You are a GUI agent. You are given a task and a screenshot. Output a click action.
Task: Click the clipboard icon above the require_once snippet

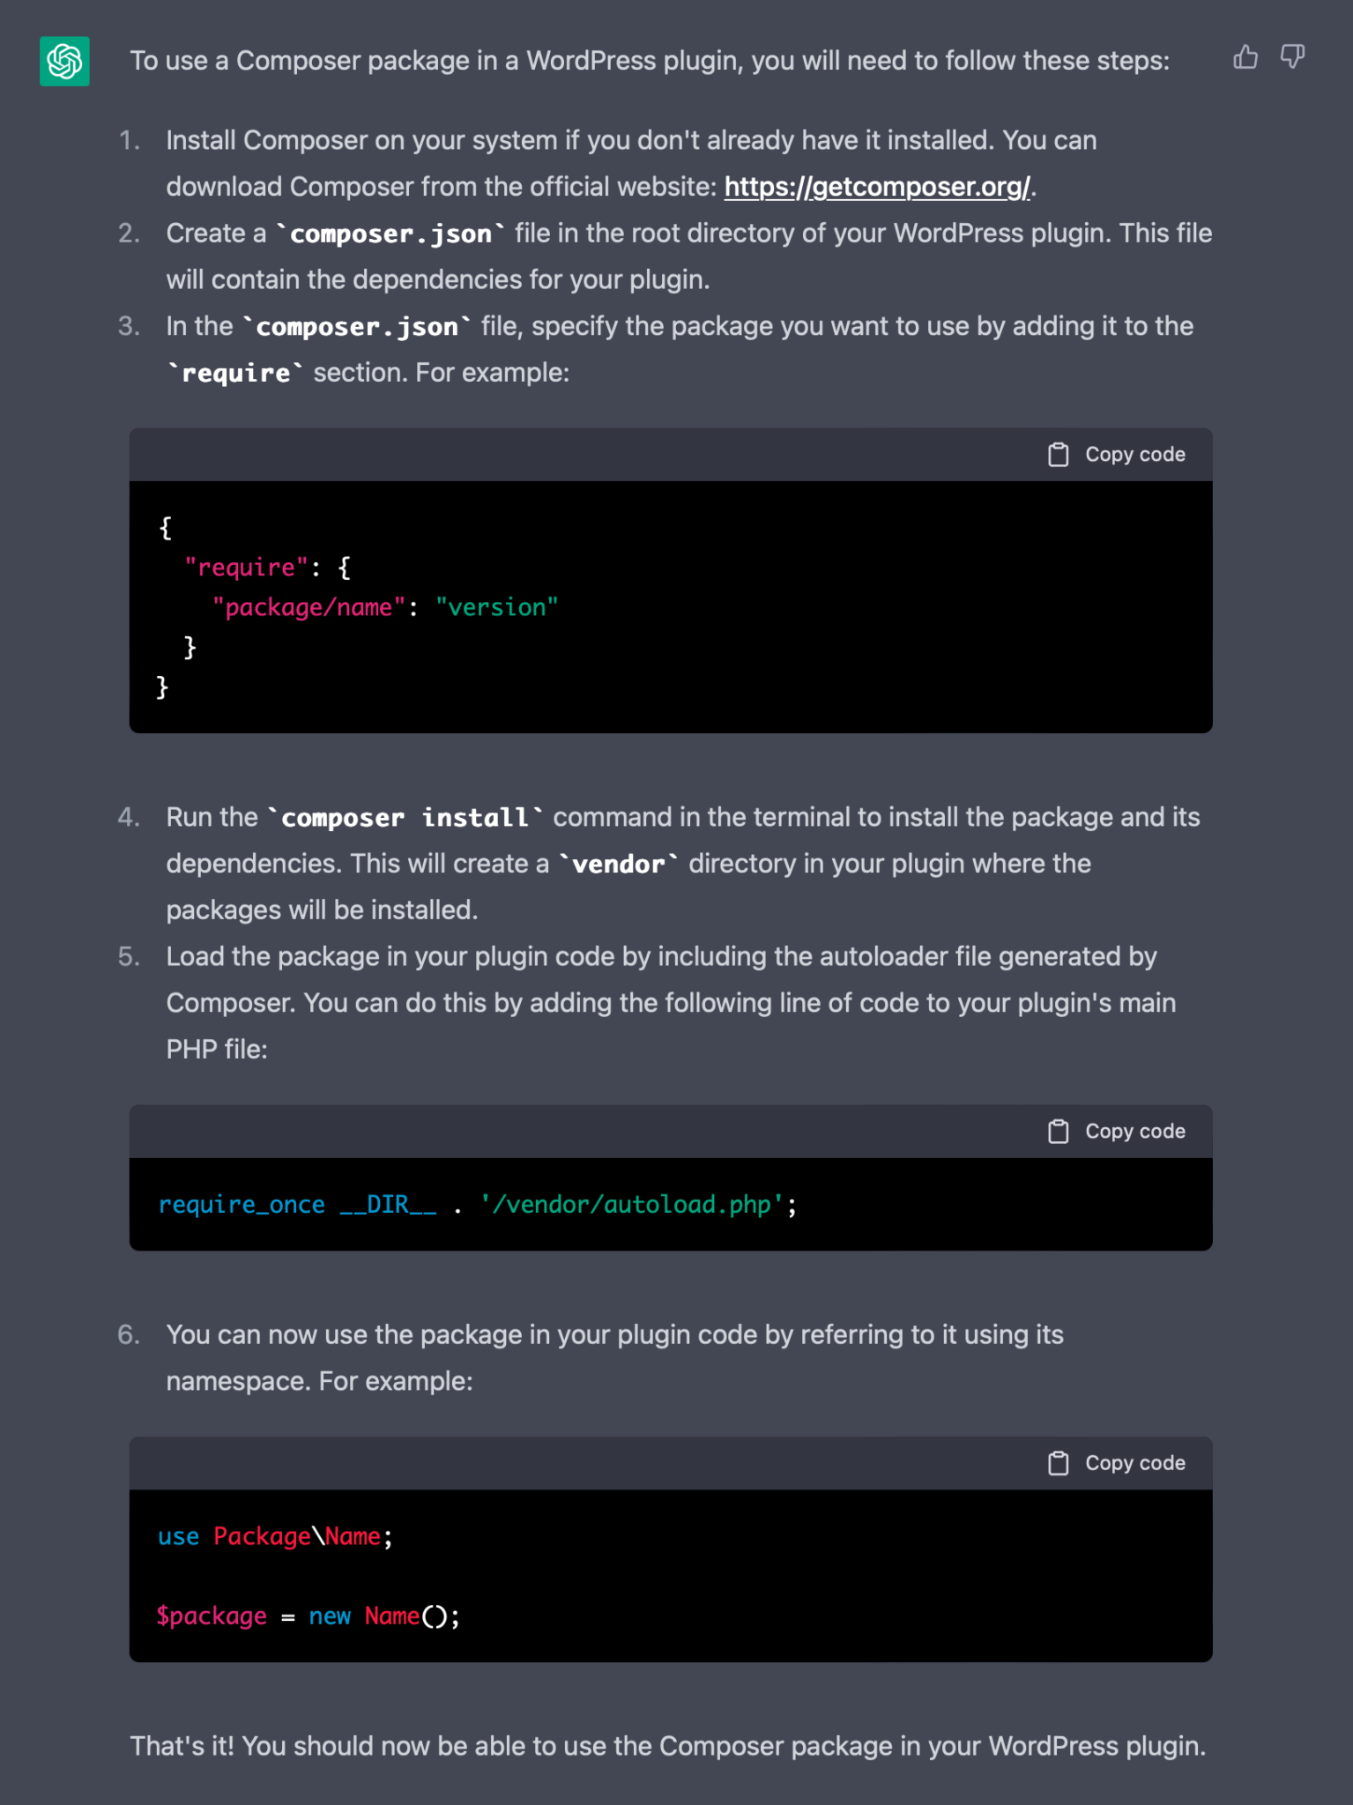[1058, 1131]
